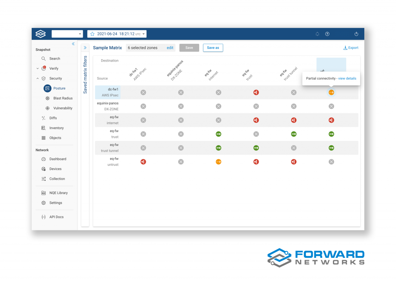
Task: Click the view details link
Action: click(347, 79)
